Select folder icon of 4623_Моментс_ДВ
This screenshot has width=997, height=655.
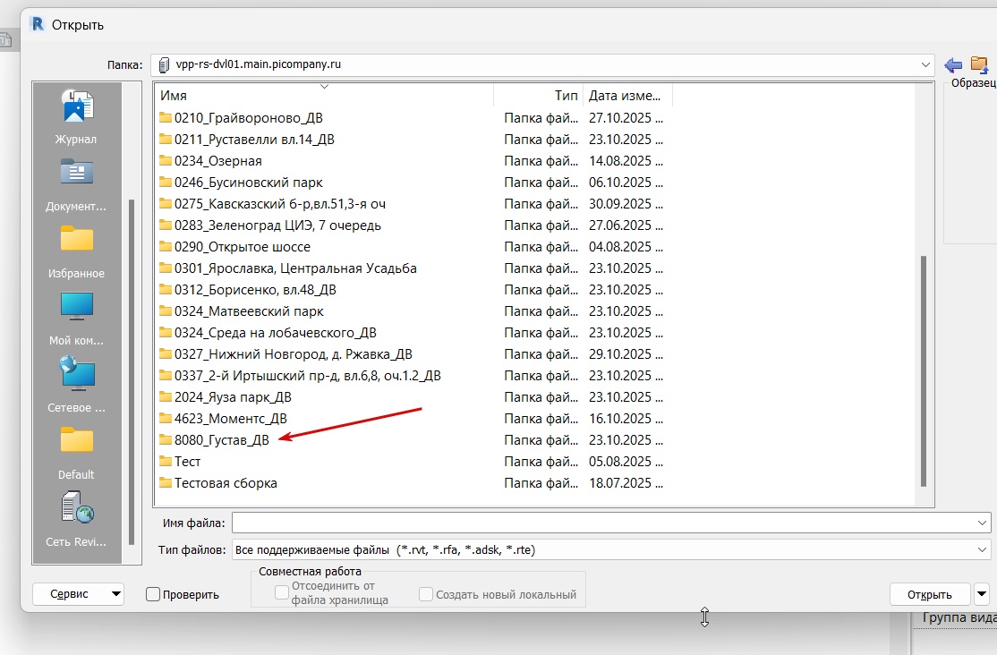point(166,418)
